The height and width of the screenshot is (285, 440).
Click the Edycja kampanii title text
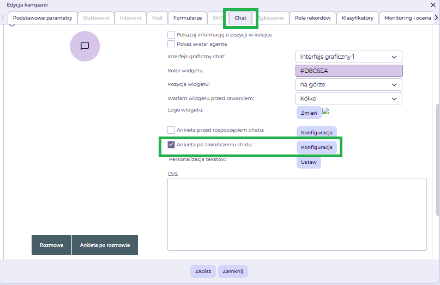click(x=27, y=5)
